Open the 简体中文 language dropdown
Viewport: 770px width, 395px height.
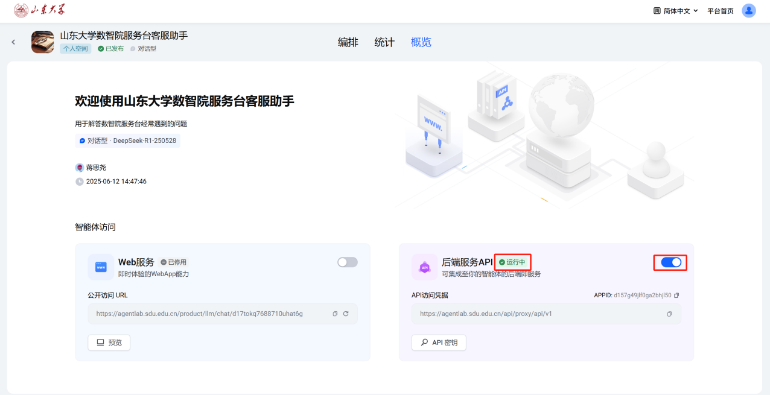pos(676,11)
